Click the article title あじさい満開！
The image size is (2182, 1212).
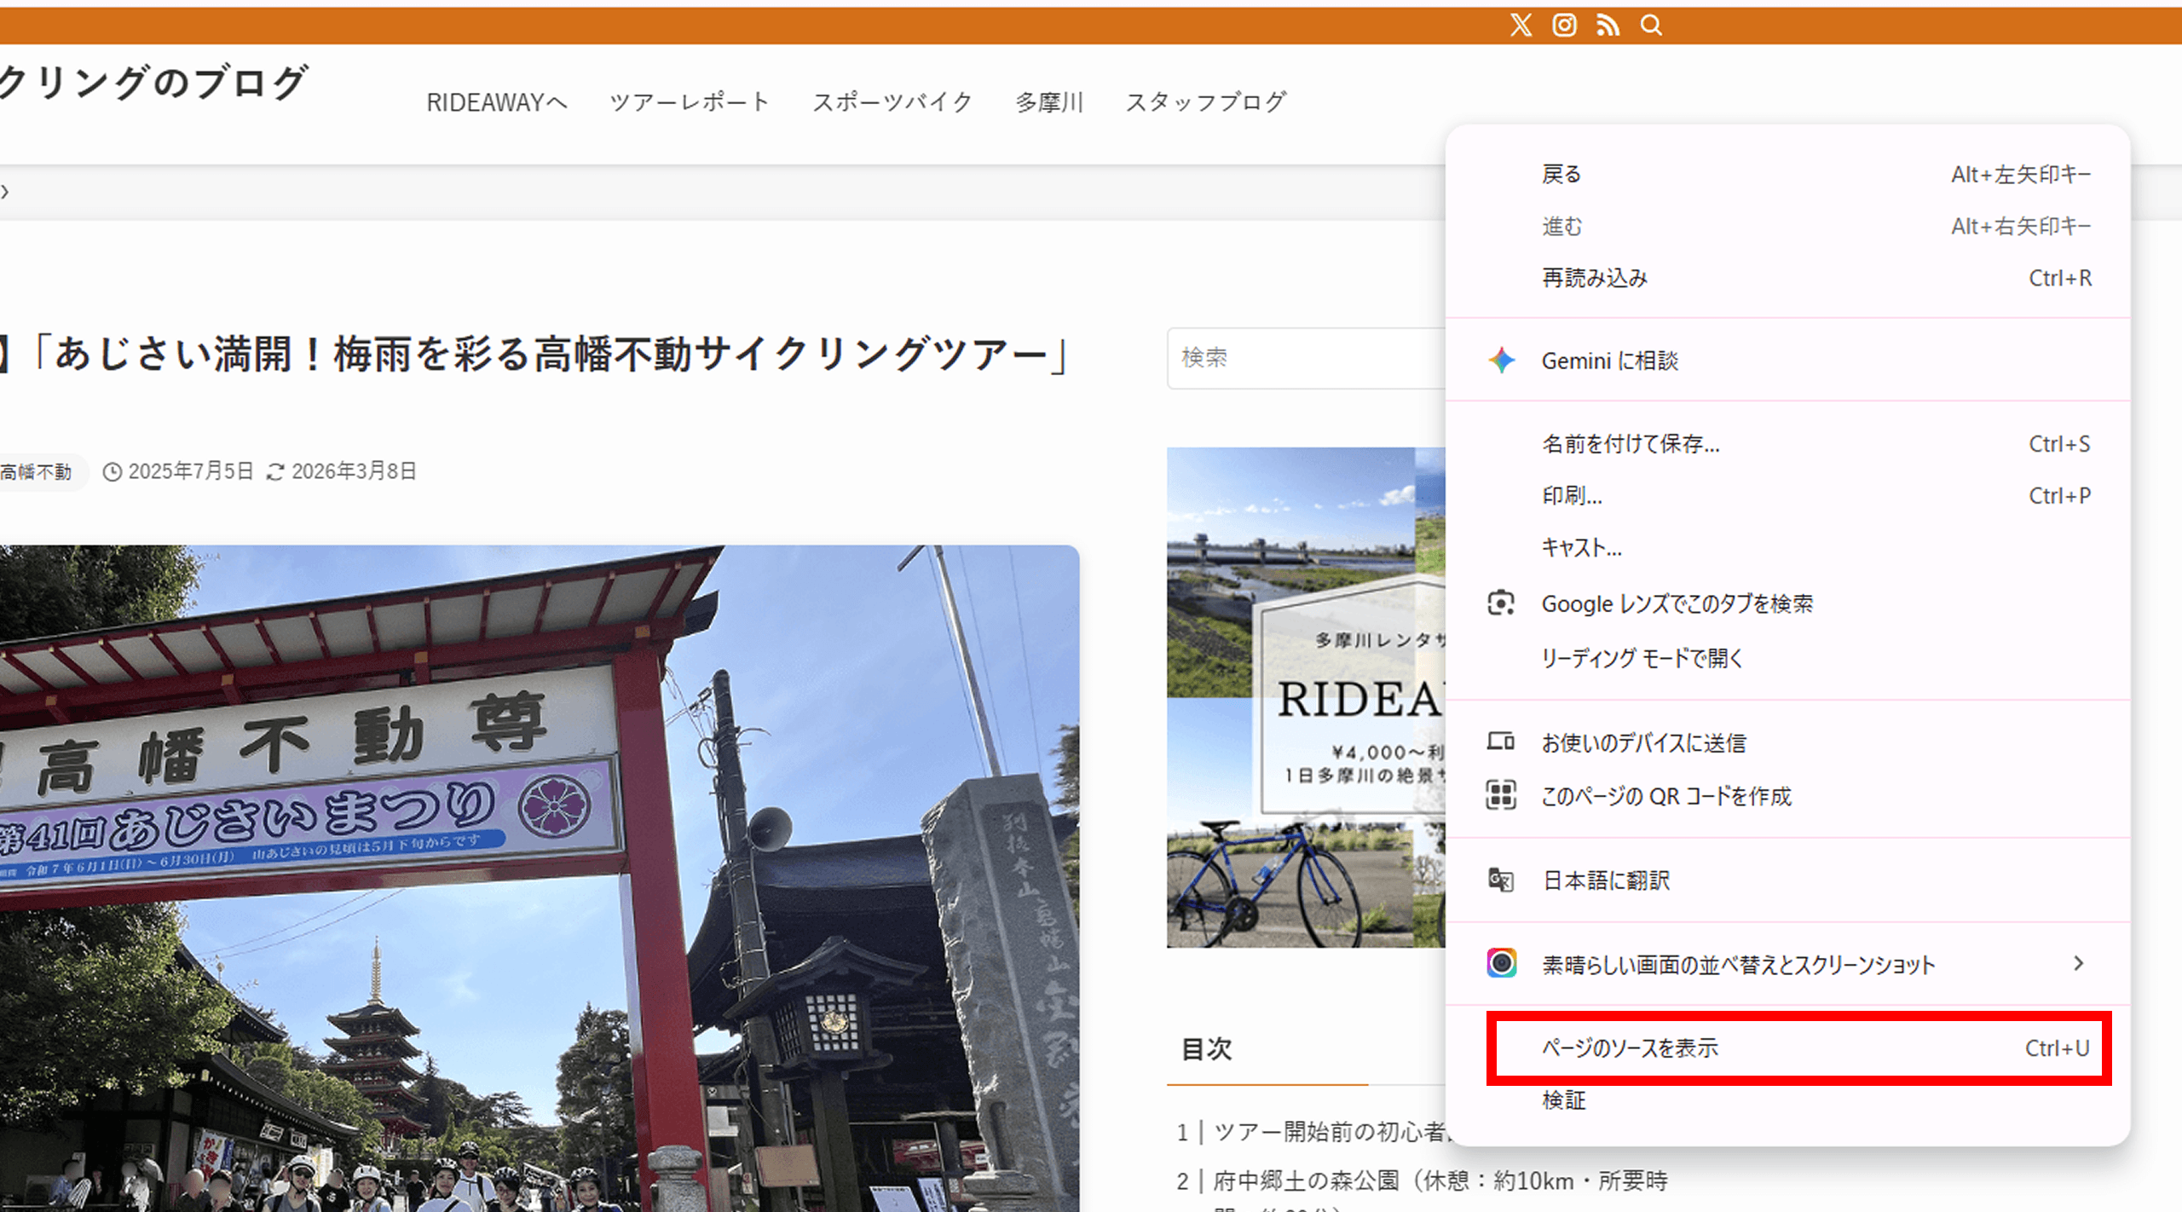(535, 355)
